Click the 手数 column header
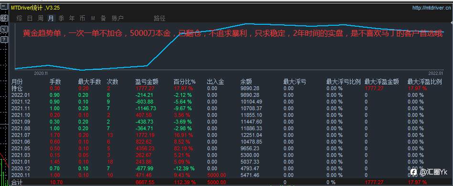The image size is (453, 186). 55,82
